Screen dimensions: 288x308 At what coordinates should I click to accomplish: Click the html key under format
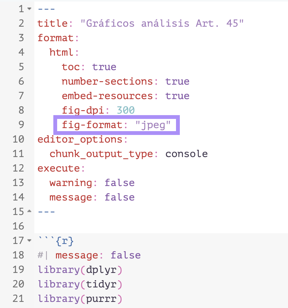coord(62,53)
